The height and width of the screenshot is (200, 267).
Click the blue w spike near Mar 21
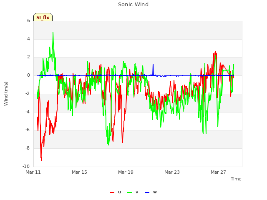tap(153, 70)
